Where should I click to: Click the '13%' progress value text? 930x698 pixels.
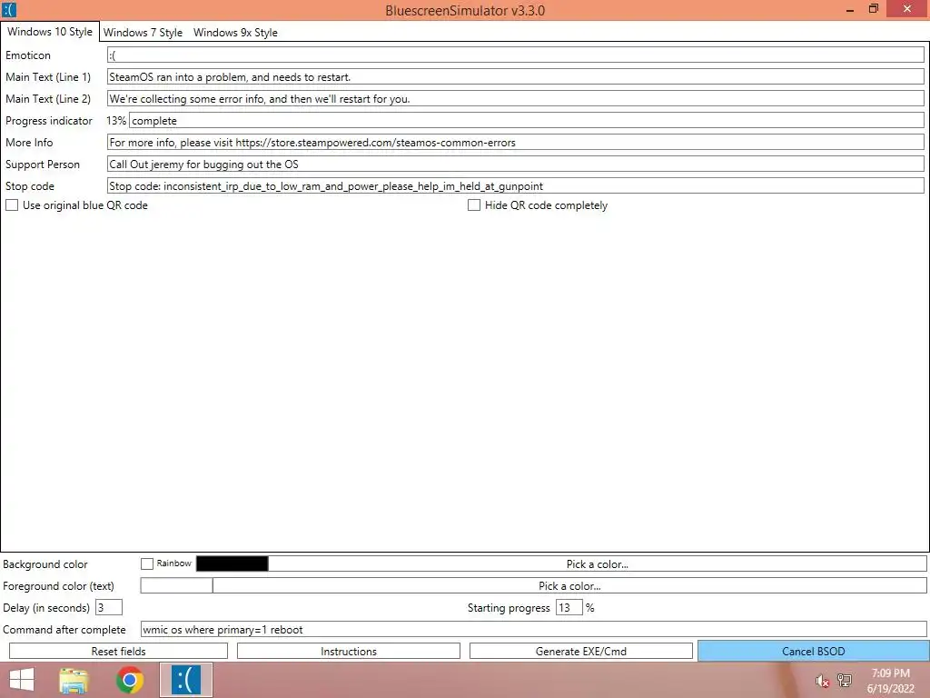(x=116, y=121)
